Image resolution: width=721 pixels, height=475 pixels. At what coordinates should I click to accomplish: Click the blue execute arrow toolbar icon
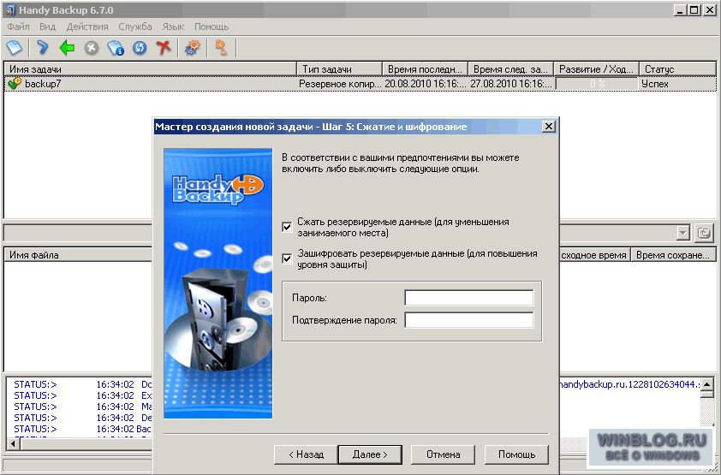click(42, 47)
